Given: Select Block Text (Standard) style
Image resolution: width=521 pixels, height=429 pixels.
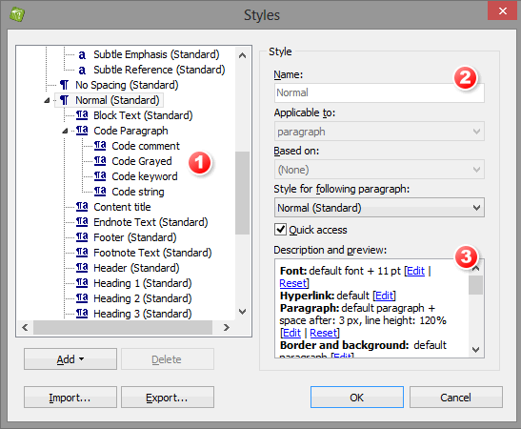Looking at the screenshot, I should (143, 115).
